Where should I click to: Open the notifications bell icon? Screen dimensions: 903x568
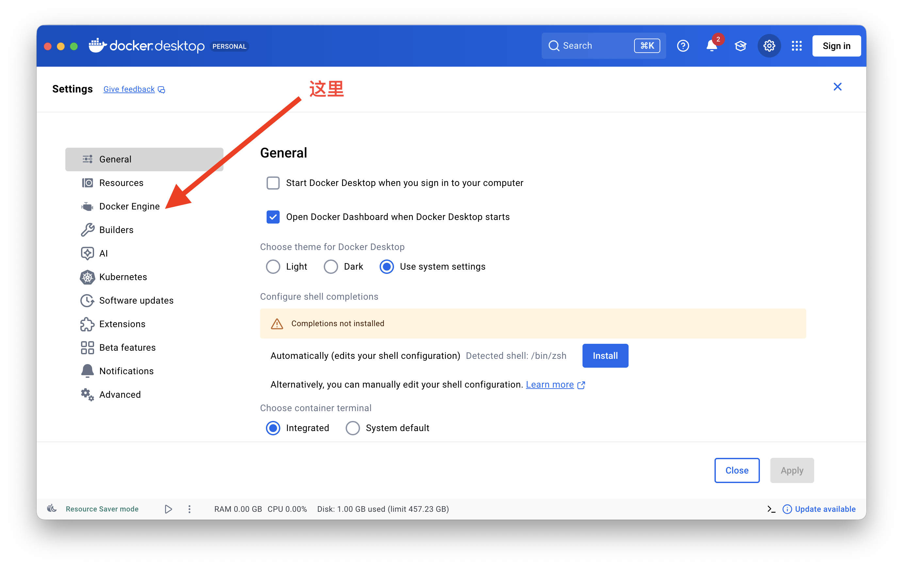coord(711,46)
